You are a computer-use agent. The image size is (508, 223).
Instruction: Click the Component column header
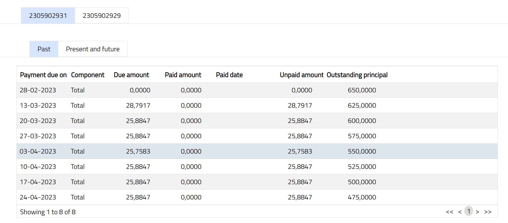[87, 75]
